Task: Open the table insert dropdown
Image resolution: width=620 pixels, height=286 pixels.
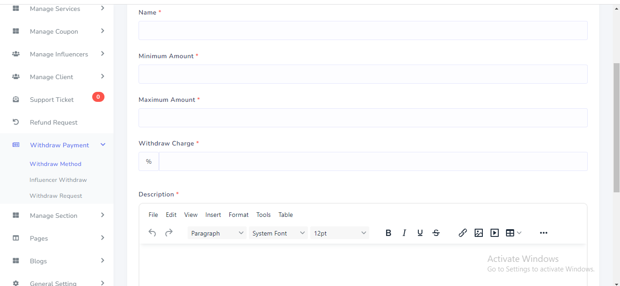Action: click(x=514, y=233)
